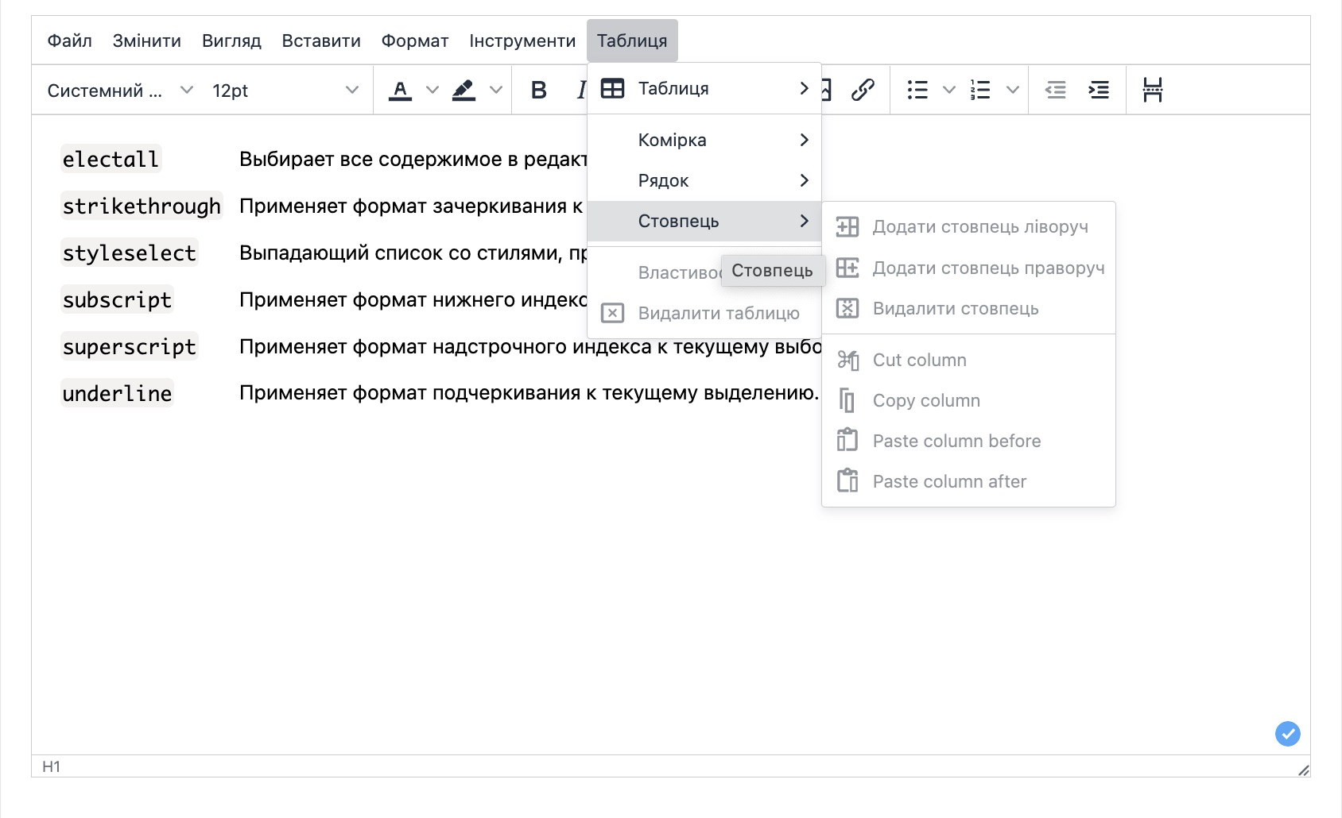The width and height of the screenshot is (1342, 818).
Task: Click the text color icon
Action: (400, 91)
